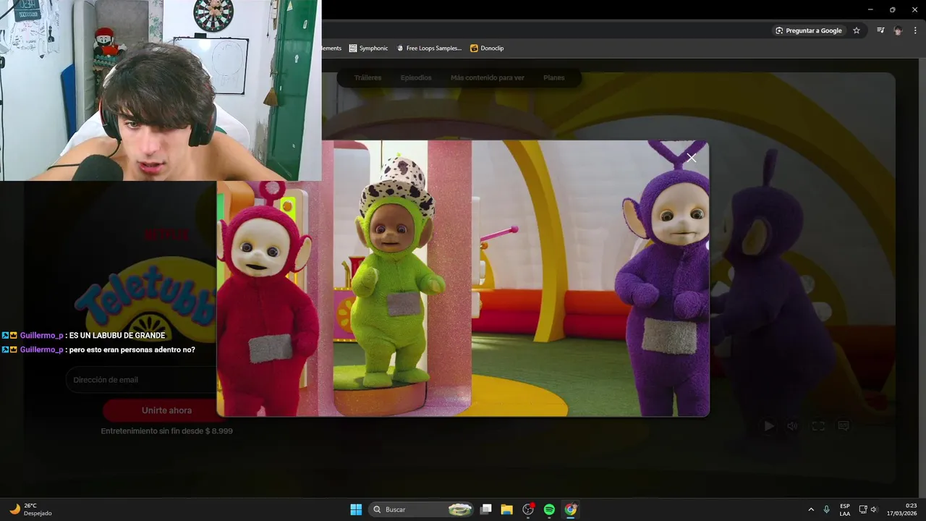Click the Netflix logo
Image resolution: width=926 pixels, height=521 pixels.
(167, 234)
